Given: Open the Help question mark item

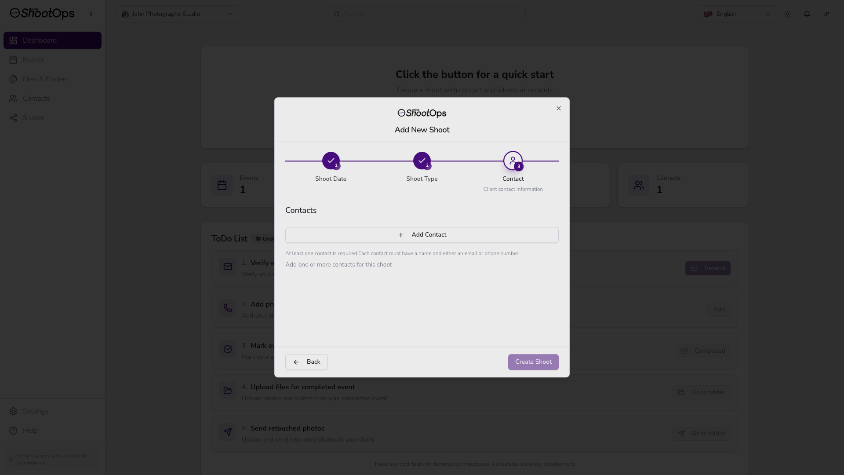Looking at the screenshot, I should (13, 431).
